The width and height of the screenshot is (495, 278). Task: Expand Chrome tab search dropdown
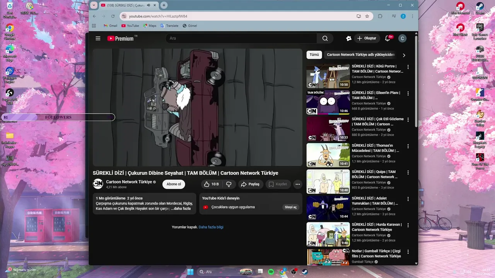94,5
